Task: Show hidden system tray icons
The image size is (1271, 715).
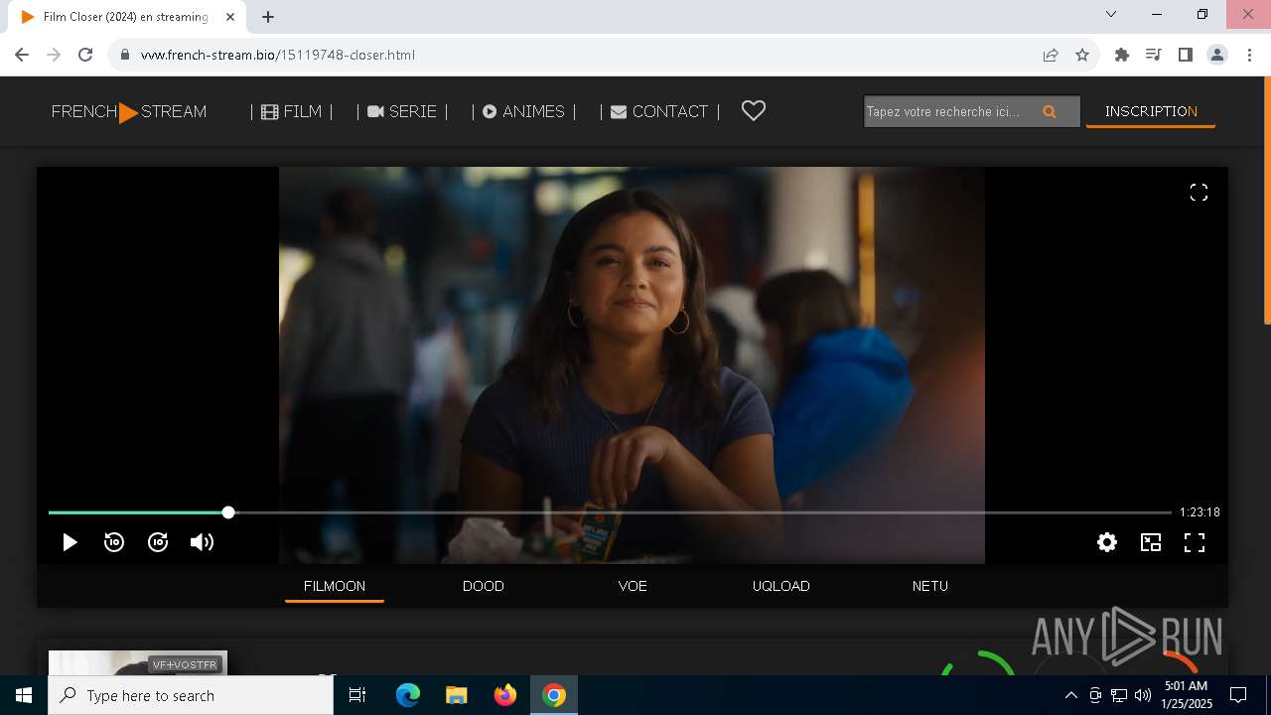Action: [1070, 695]
